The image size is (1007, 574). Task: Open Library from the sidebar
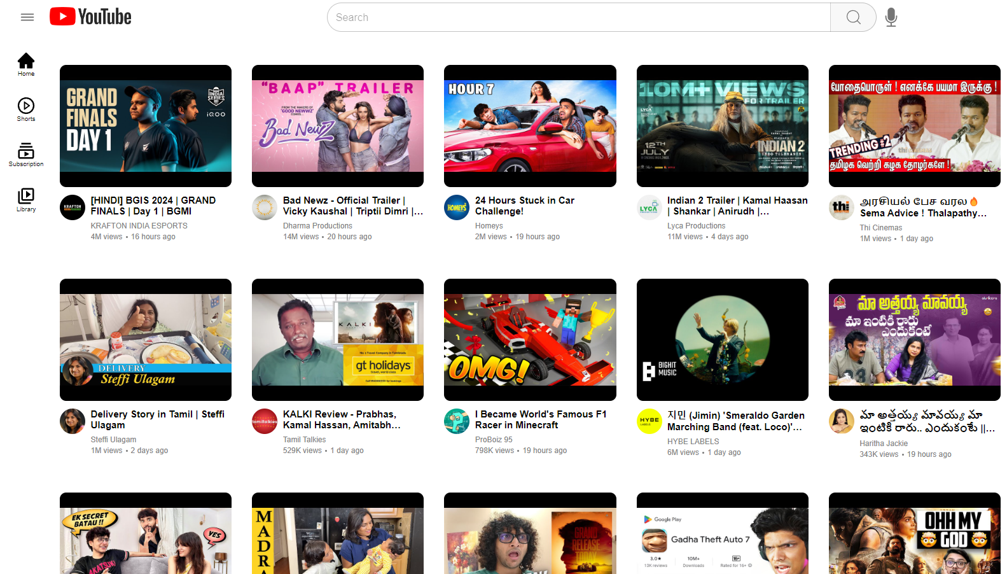click(x=26, y=200)
